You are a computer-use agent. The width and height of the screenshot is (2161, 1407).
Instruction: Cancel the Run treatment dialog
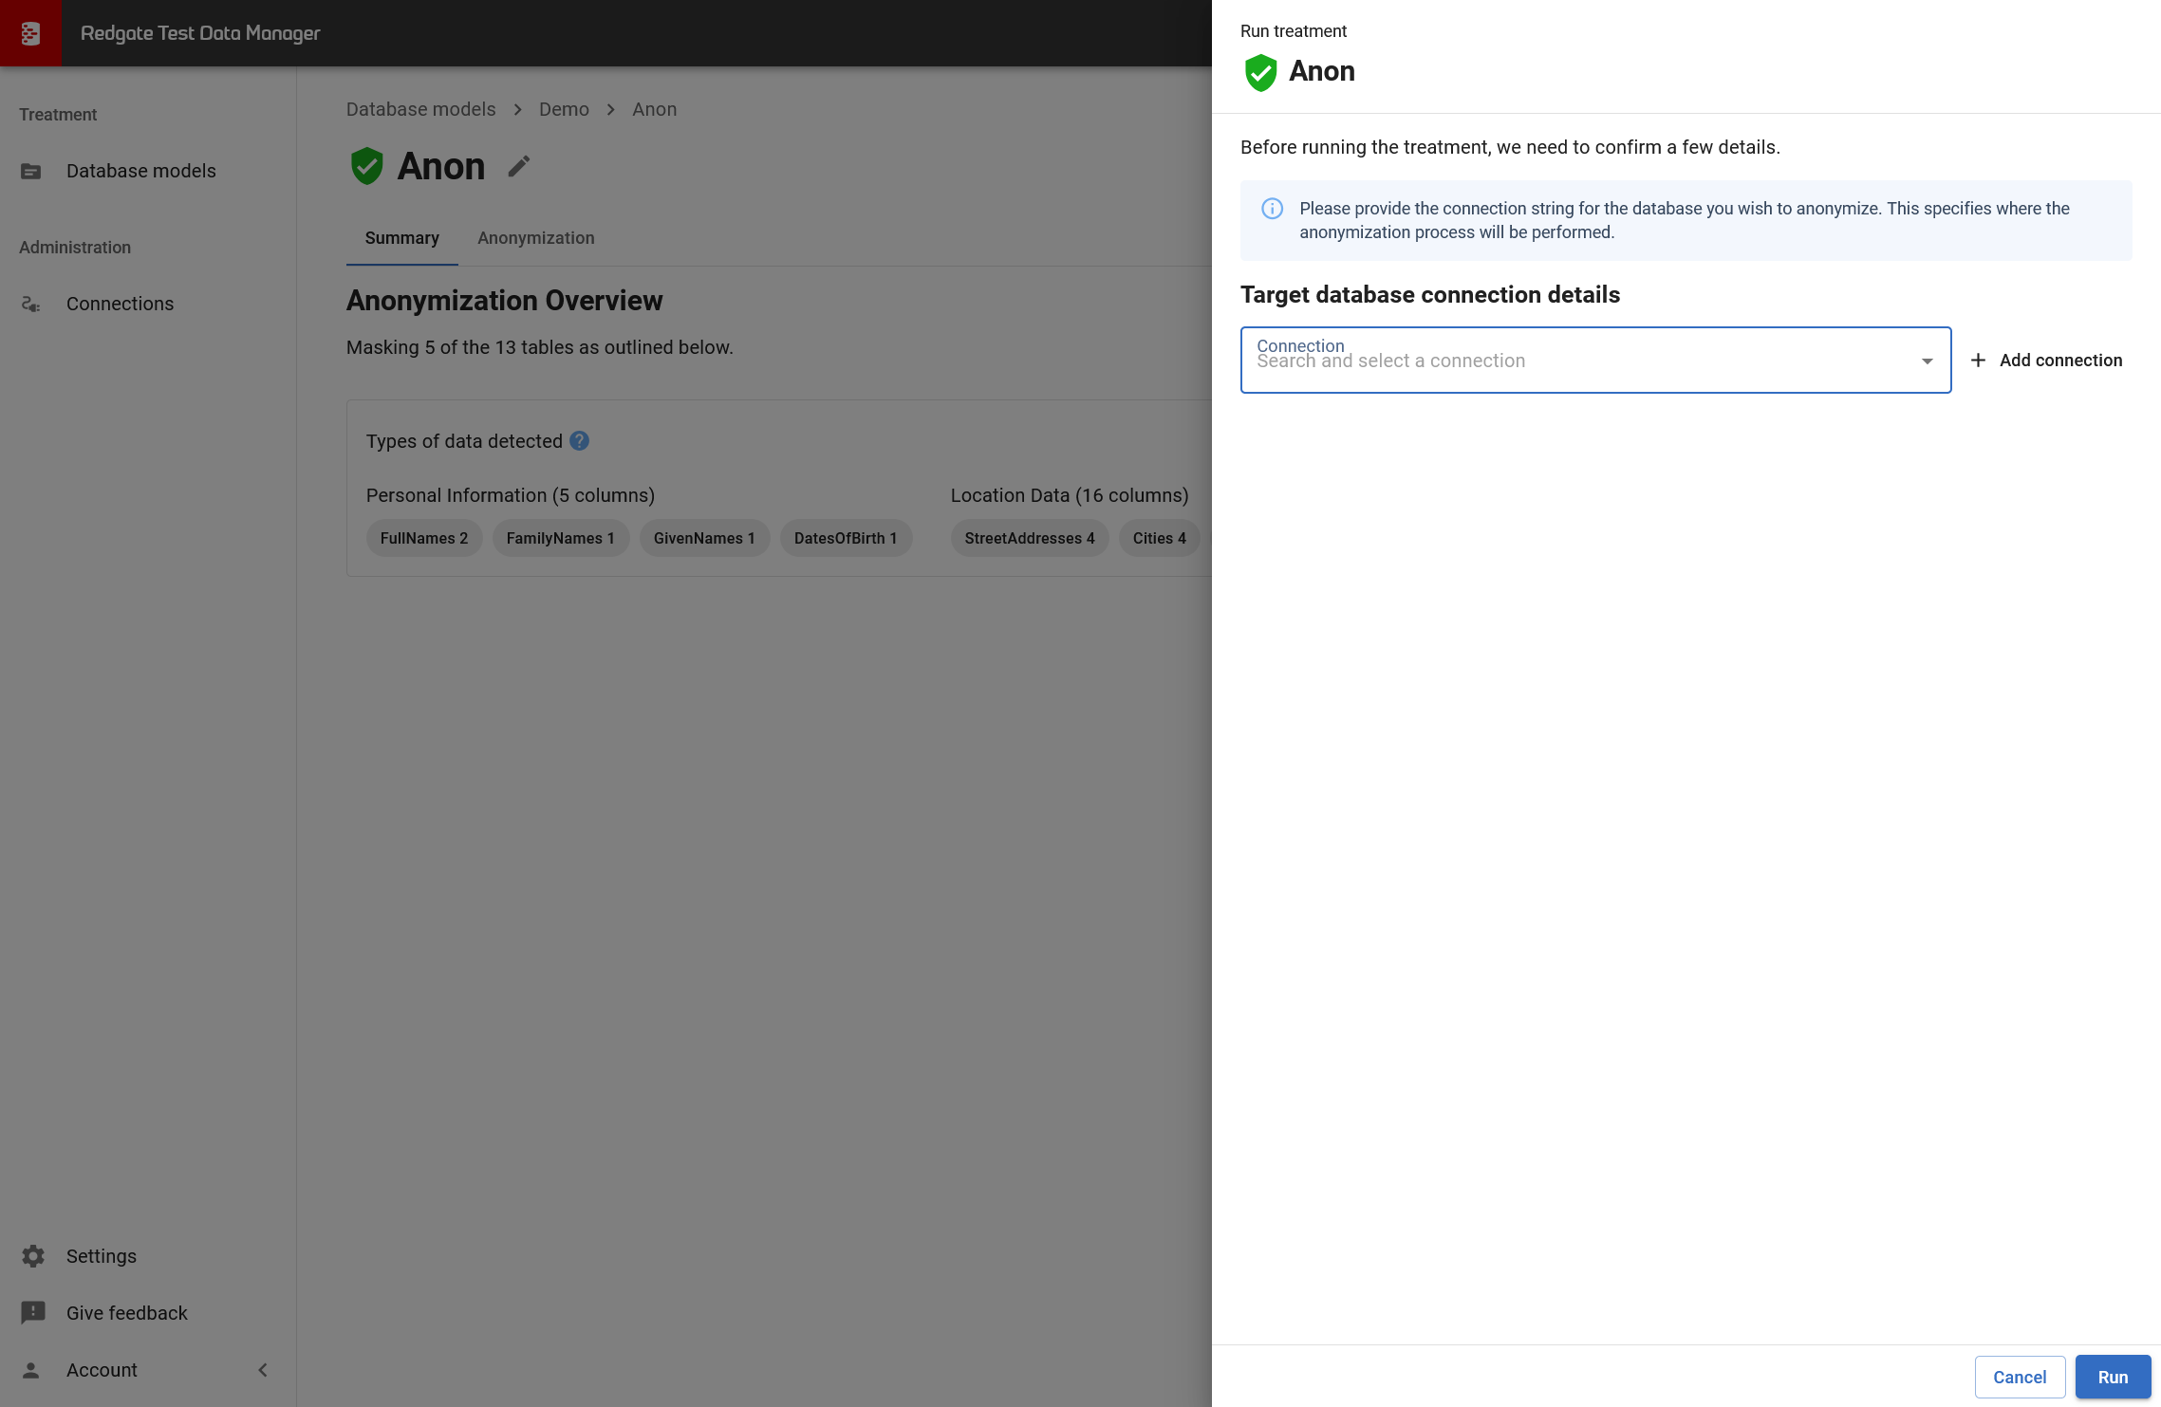pyautogui.click(x=2019, y=1377)
